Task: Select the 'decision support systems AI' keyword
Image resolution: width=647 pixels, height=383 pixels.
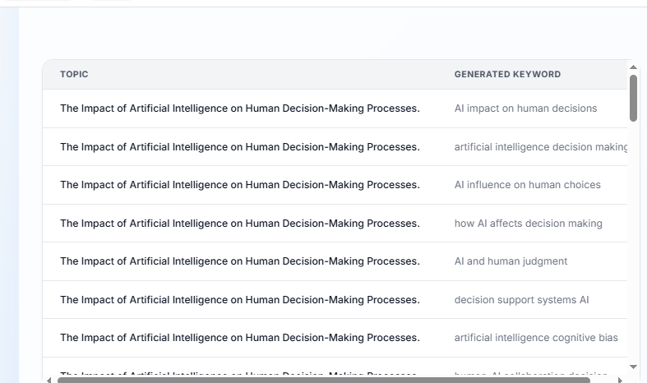Action: [521, 300]
